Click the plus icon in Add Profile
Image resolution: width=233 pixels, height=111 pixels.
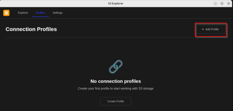(203, 29)
